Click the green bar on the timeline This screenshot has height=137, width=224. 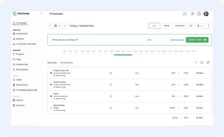pyautogui.click(x=123, y=55)
